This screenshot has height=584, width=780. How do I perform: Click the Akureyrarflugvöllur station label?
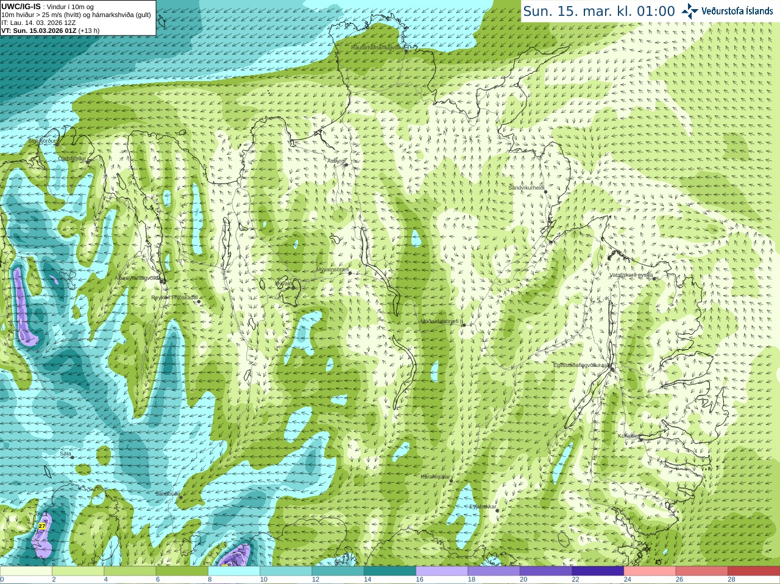[138, 277]
